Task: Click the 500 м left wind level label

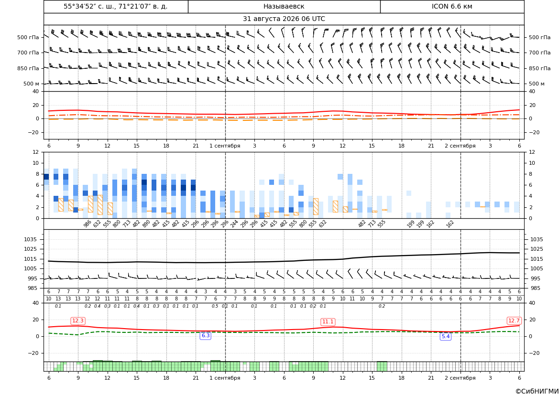Action: click(x=32, y=84)
